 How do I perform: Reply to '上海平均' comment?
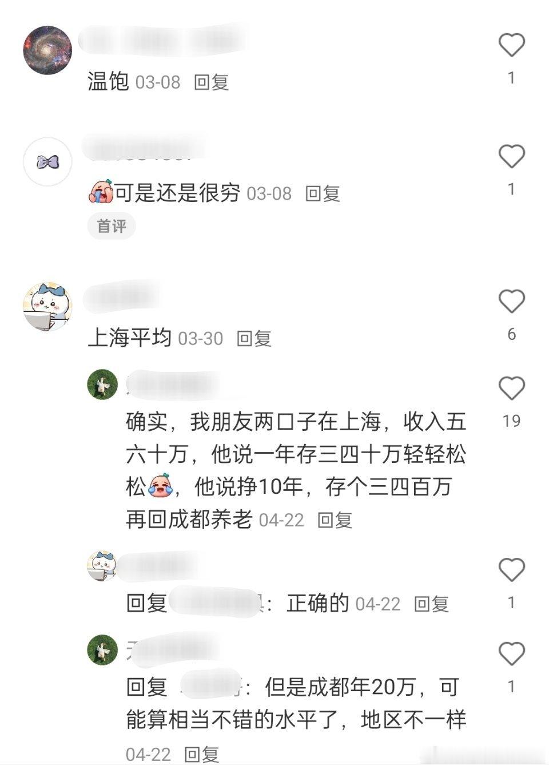(x=254, y=339)
